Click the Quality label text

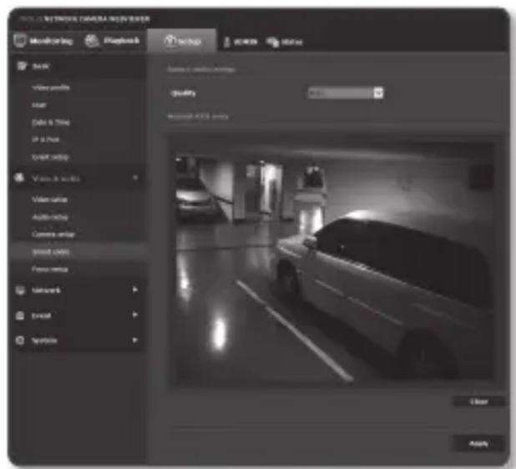(184, 93)
